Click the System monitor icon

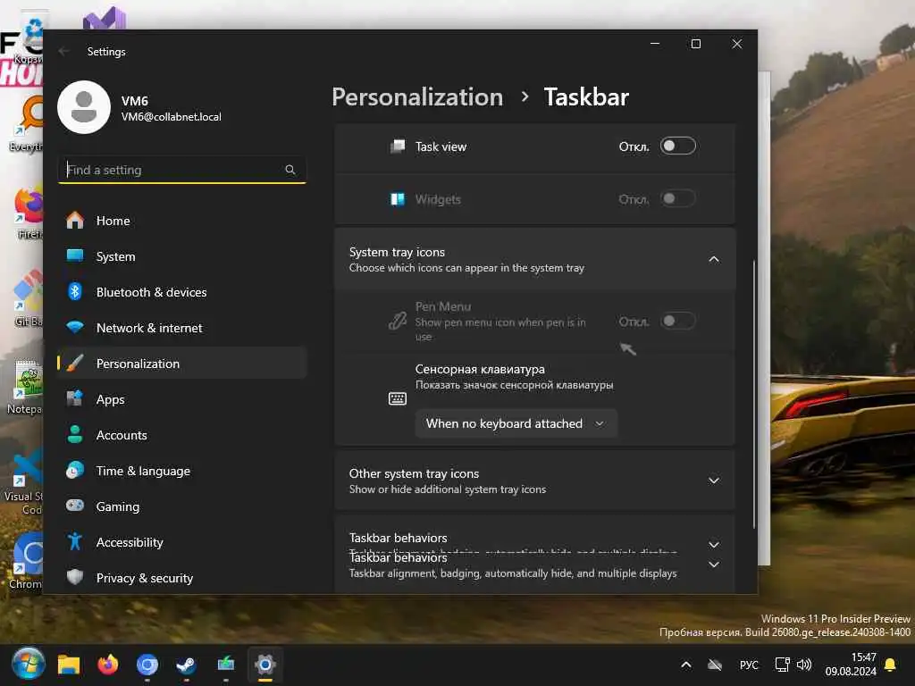pos(75,255)
